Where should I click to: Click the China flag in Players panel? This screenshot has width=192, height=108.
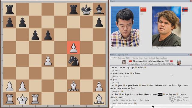point(143,9)
